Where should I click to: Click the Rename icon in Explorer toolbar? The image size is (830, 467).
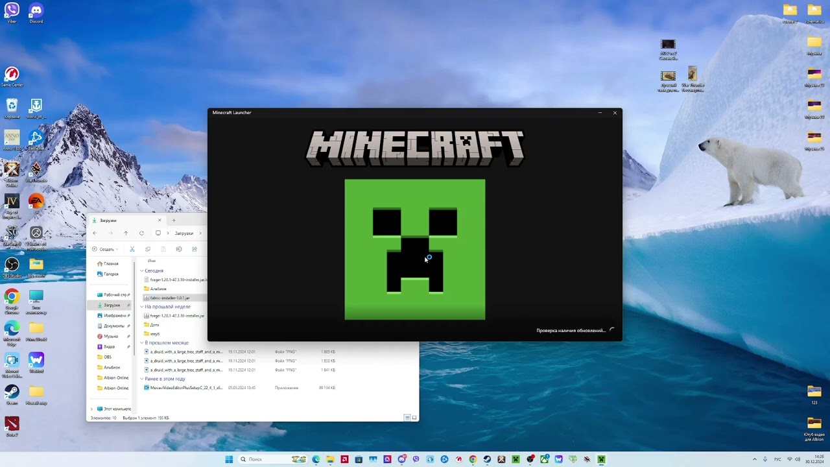tap(179, 249)
